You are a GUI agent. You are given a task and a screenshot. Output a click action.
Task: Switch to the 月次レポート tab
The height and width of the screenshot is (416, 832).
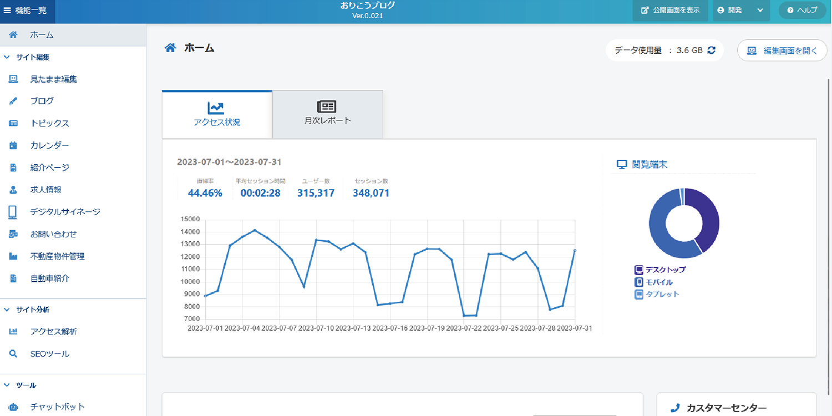[x=328, y=114]
